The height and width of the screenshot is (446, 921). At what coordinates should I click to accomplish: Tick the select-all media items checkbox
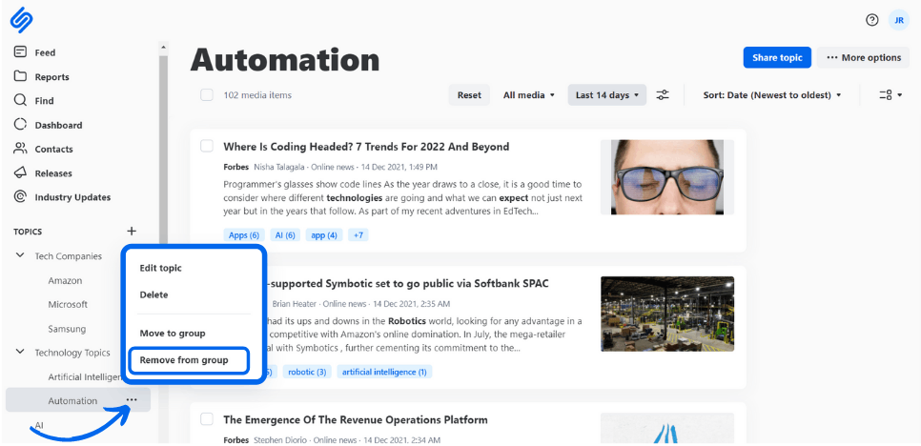coord(207,95)
